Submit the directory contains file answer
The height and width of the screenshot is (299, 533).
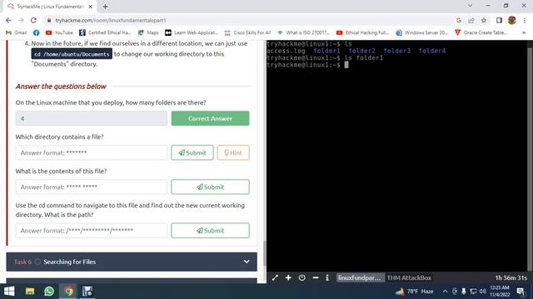click(x=192, y=153)
